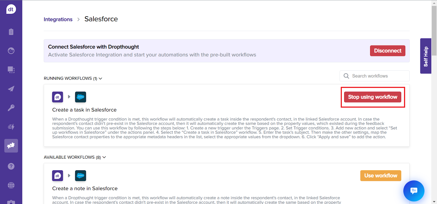
Task: Collapse the Running Workflows section chevron
Action: coord(101,78)
